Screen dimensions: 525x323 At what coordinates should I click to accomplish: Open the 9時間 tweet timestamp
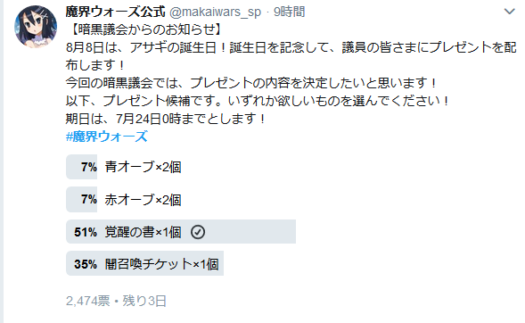[290, 12]
